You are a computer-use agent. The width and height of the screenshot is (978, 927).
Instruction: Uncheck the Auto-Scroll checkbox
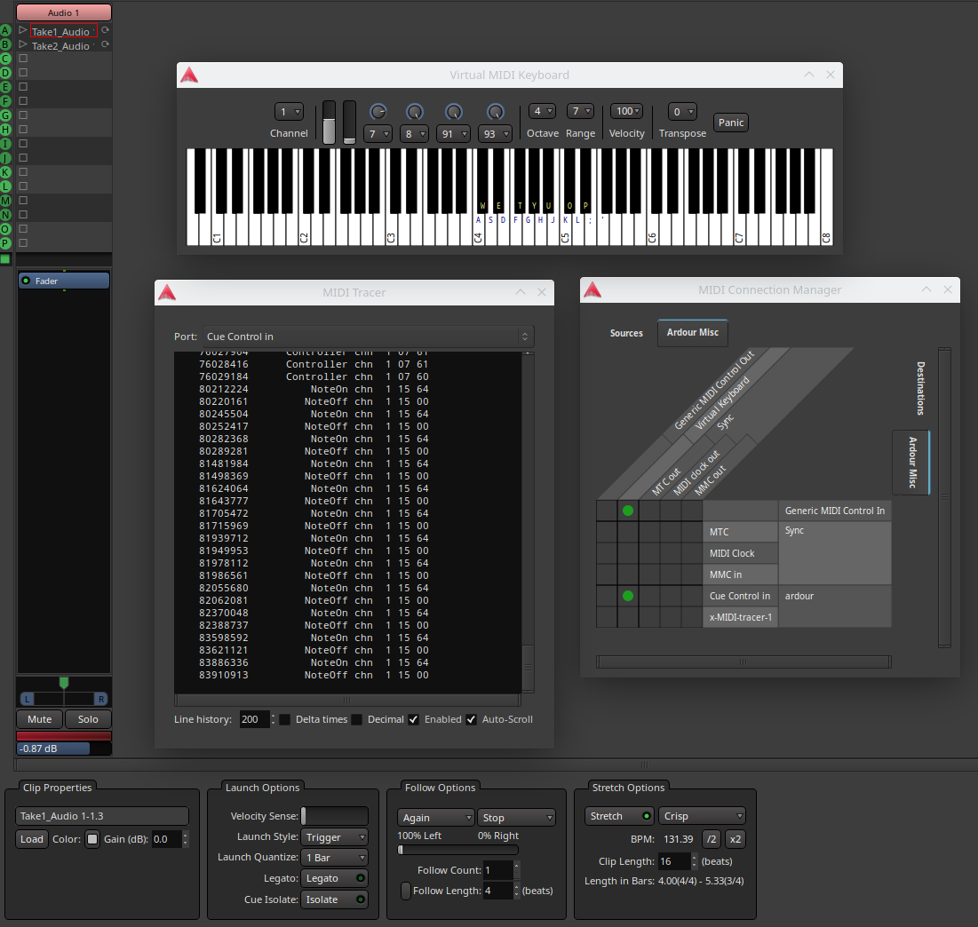472,719
